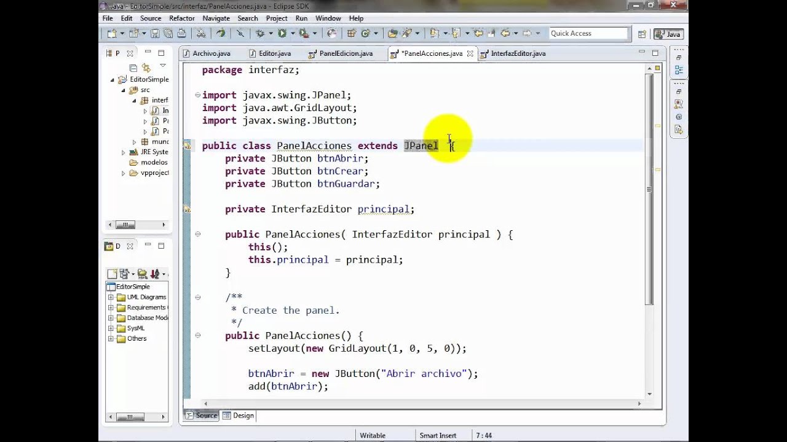Click Package Explorer horizontal scrollbar thumb

click(125, 225)
